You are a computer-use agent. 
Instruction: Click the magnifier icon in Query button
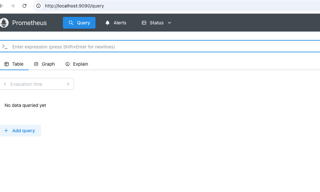(x=71, y=23)
